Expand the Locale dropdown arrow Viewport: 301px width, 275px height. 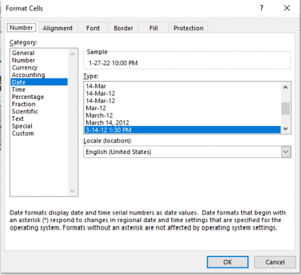click(286, 152)
